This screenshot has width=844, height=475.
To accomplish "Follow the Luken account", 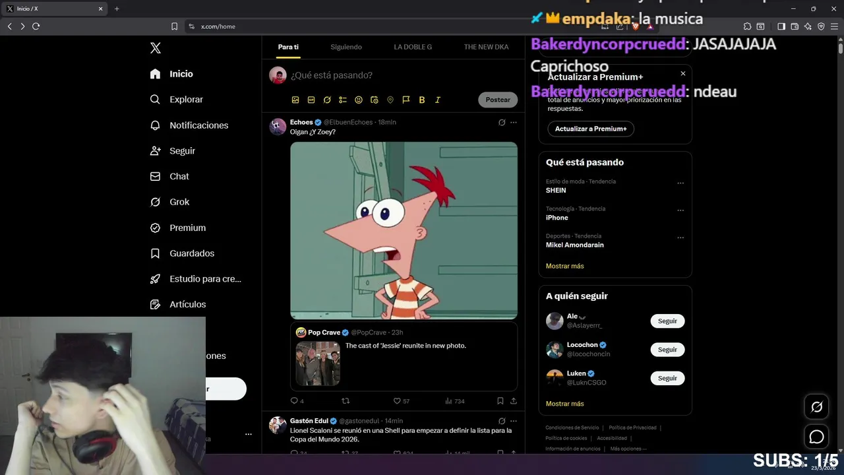I will (x=667, y=378).
